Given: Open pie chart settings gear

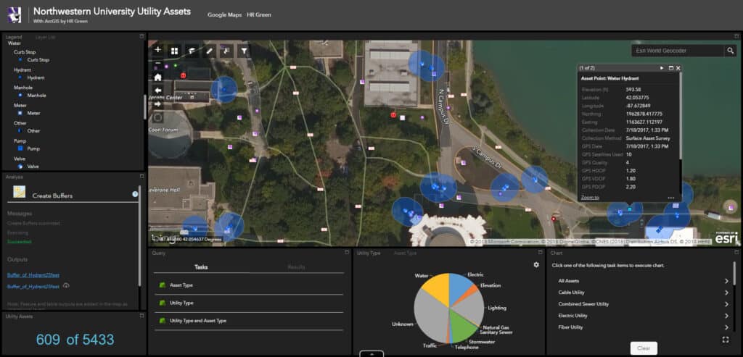Looking at the screenshot, I should point(536,265).
